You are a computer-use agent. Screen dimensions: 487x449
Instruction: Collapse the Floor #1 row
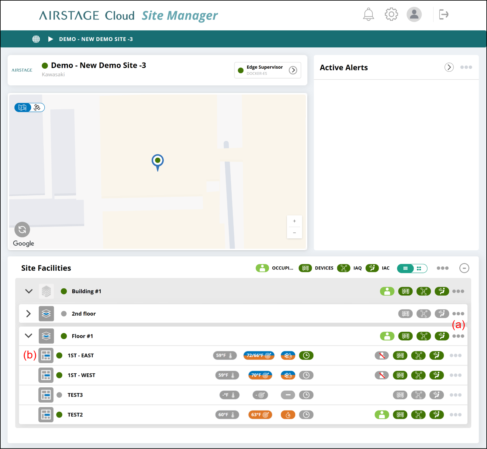[x=29, y=336]
